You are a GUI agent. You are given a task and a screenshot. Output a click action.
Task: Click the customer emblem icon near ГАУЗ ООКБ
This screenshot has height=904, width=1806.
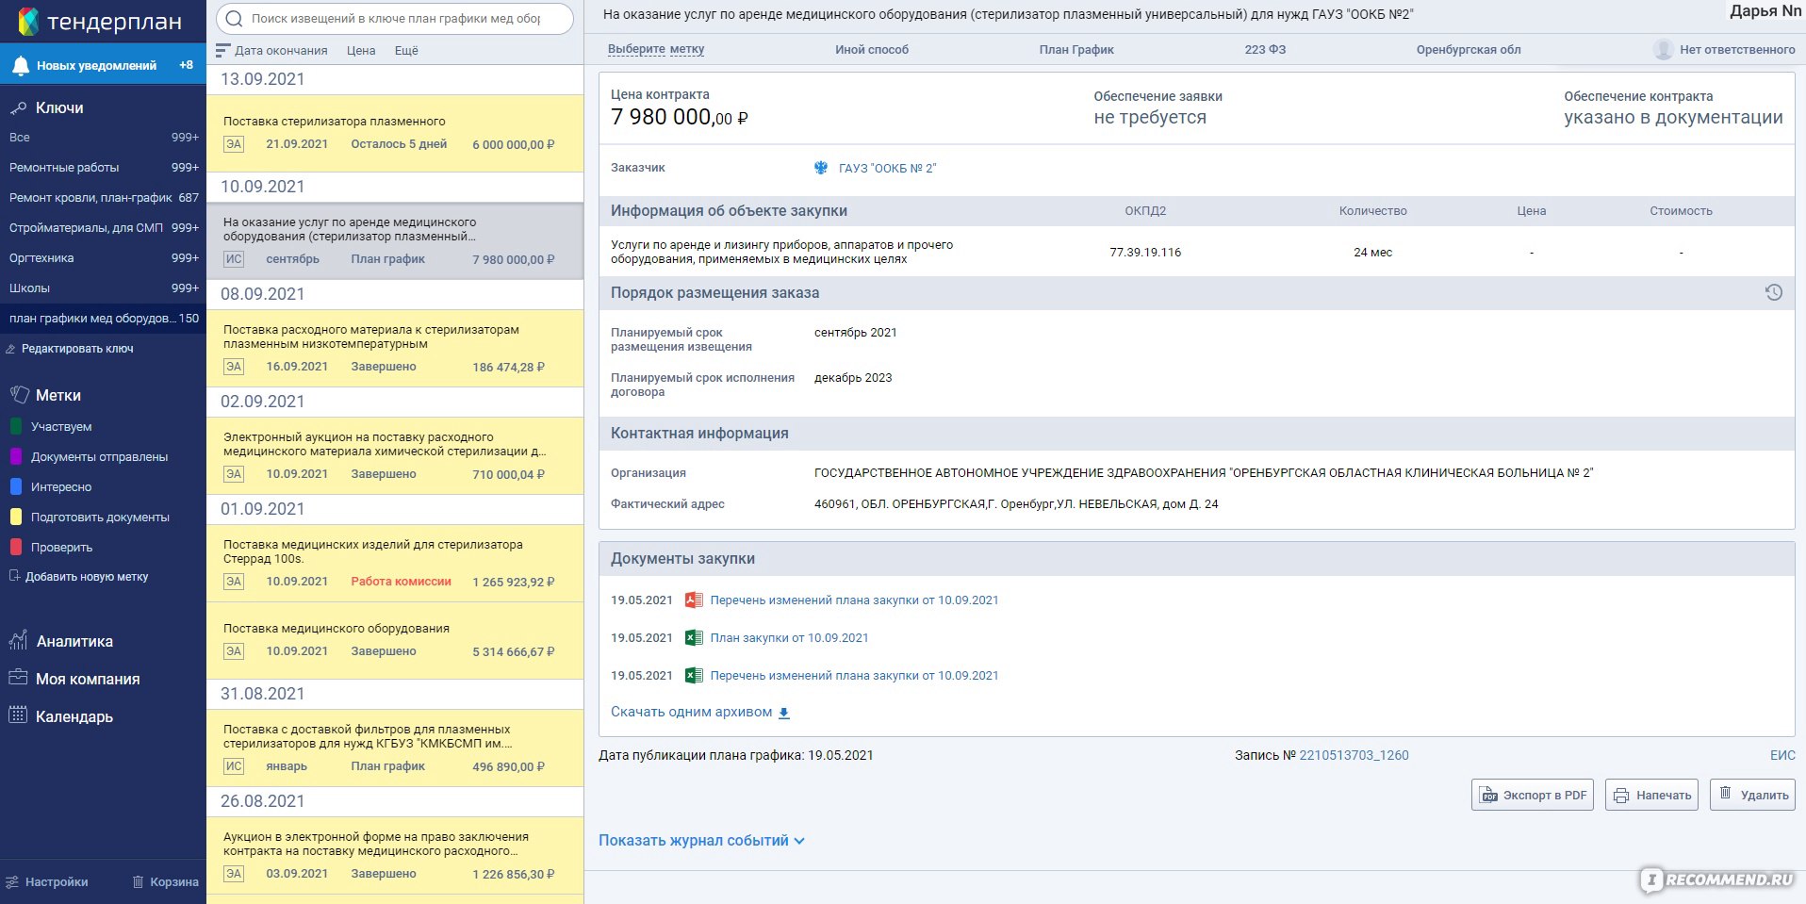pos(821,168)
